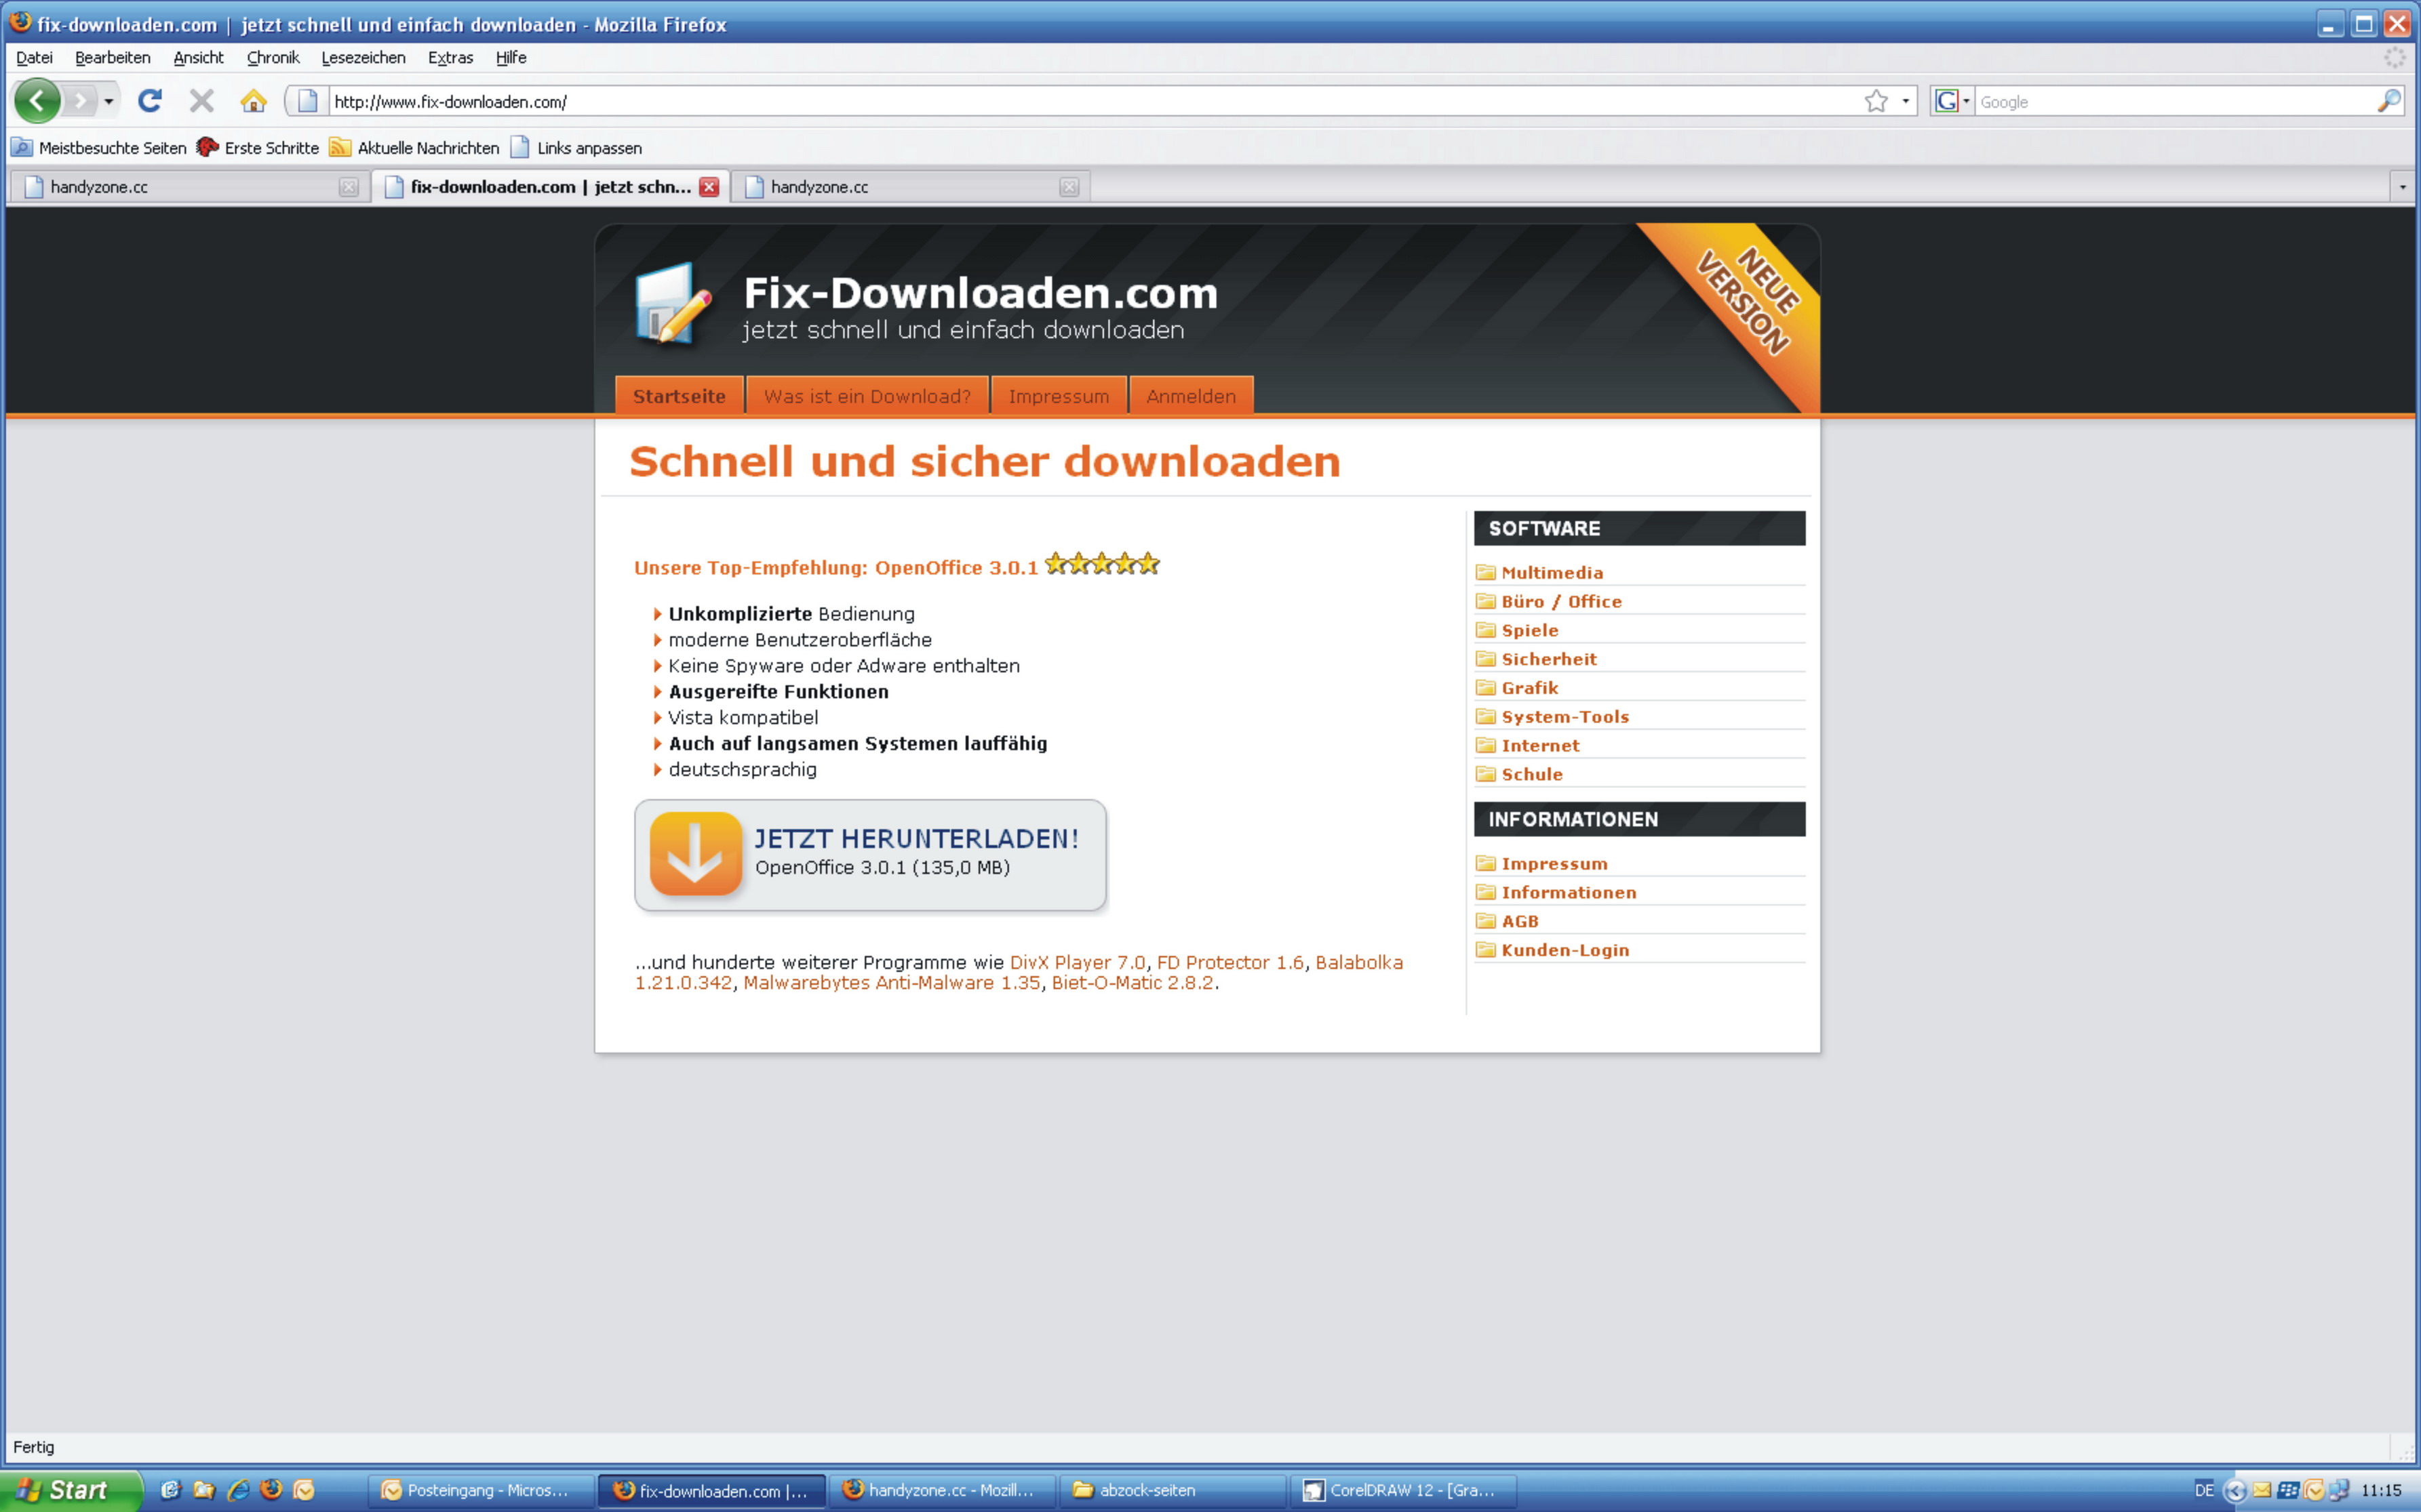This screenshot has width=2421, height=1512.
Task: Close the first handyzone.cc tab
Action: click(x=348, y=187)
